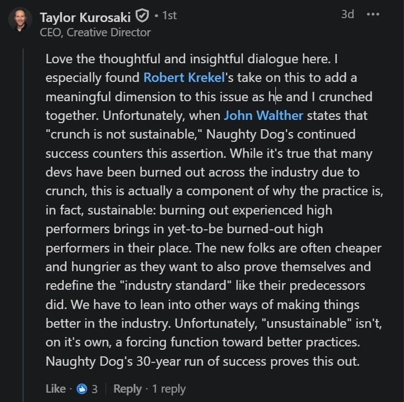Click the blue thumbs-up reaction icon

[82, 389]
